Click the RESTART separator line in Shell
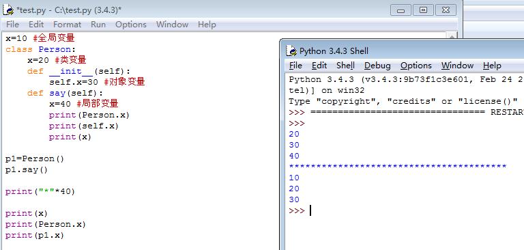The image size is (524, 250). click(406, 113)
